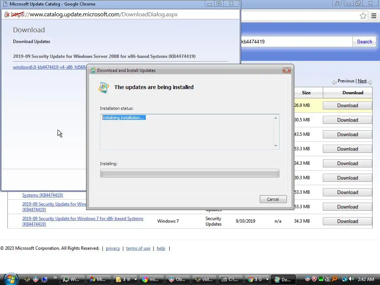Click the Windows Start orb
This screenshot has width=380, height=285.
[11, 279]
